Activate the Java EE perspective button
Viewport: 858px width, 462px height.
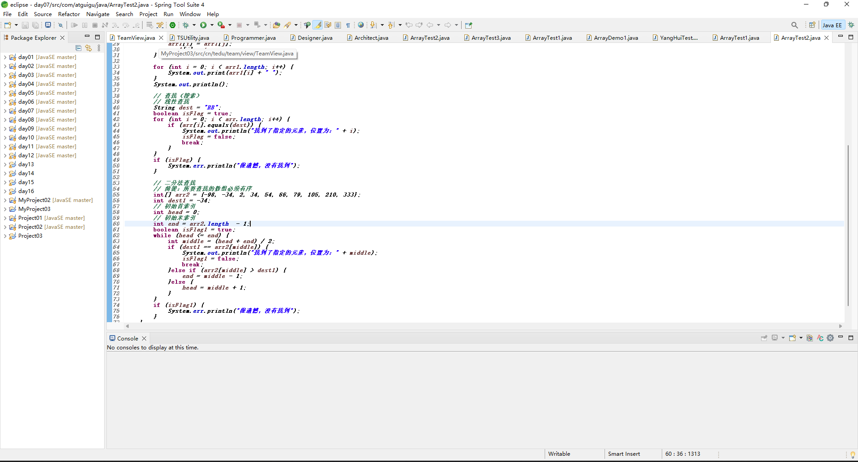pos(832,25)
